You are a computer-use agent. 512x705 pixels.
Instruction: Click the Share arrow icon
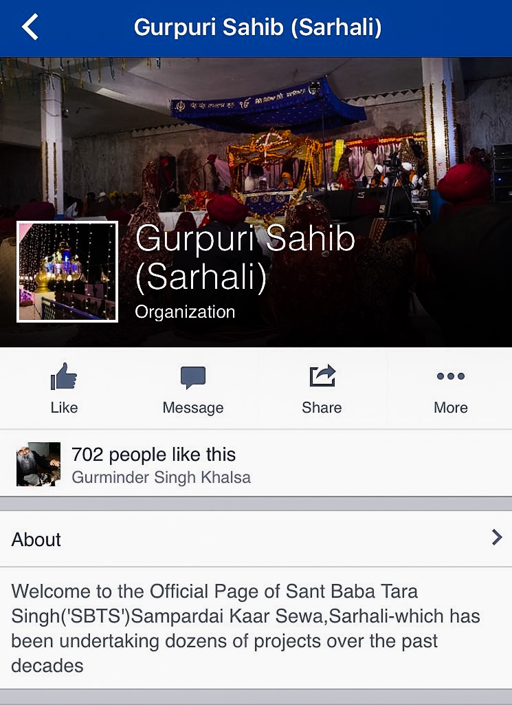click(x=322, y=376)
